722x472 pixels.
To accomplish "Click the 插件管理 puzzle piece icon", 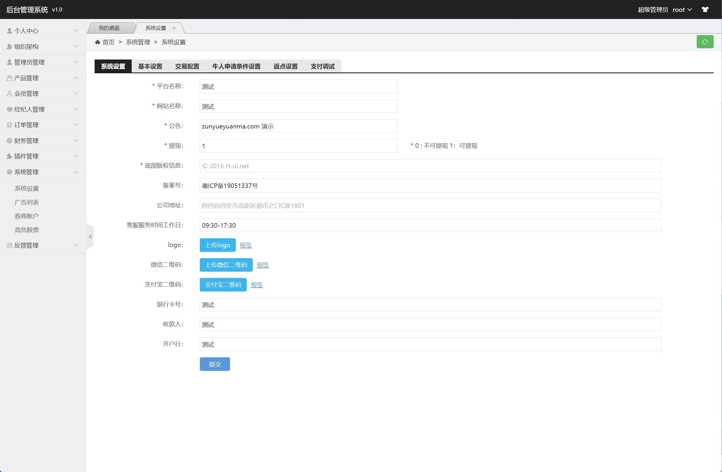I will (x=9, y=156).
